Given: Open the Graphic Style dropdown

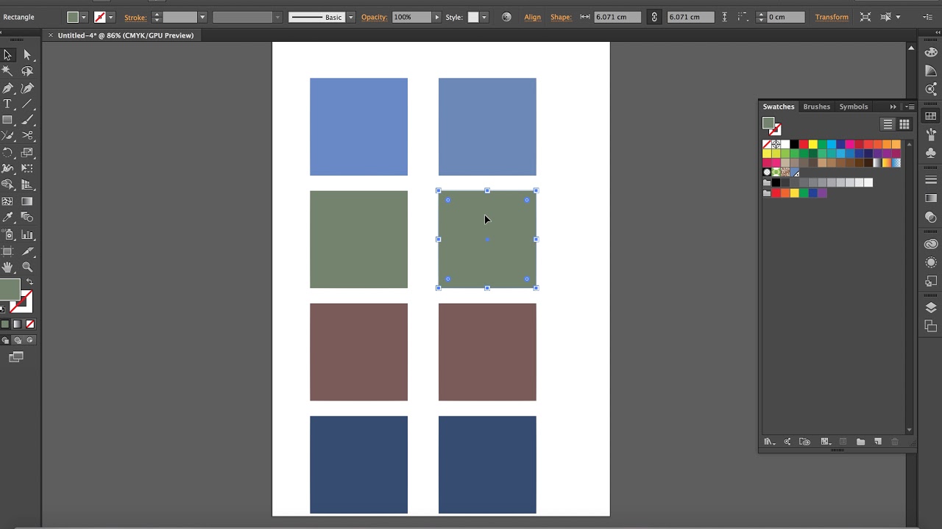Looking at the screenshot, I should click(x=484, y=17).
